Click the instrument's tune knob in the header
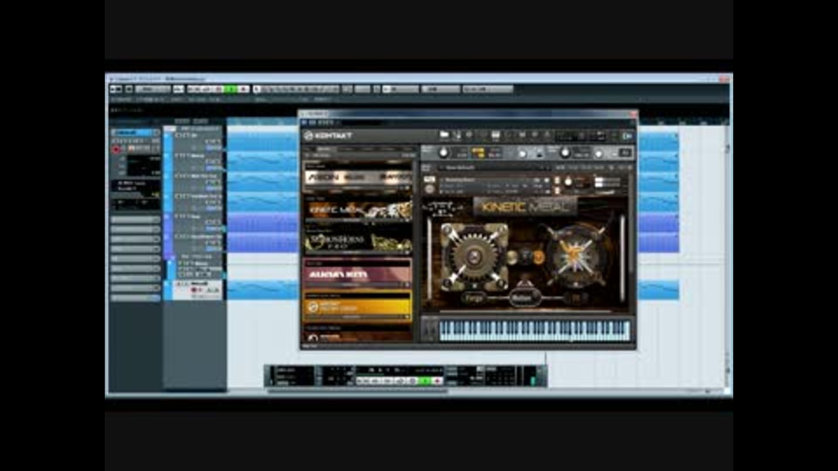 568,181
